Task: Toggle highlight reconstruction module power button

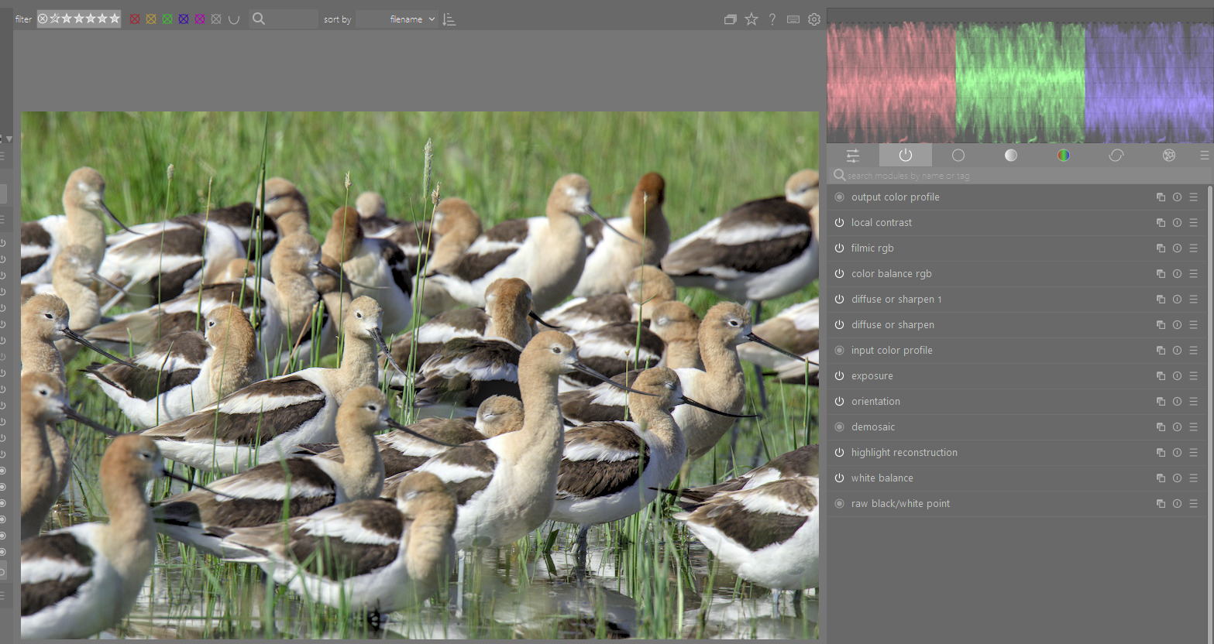Action: click(x=839, y=453)
